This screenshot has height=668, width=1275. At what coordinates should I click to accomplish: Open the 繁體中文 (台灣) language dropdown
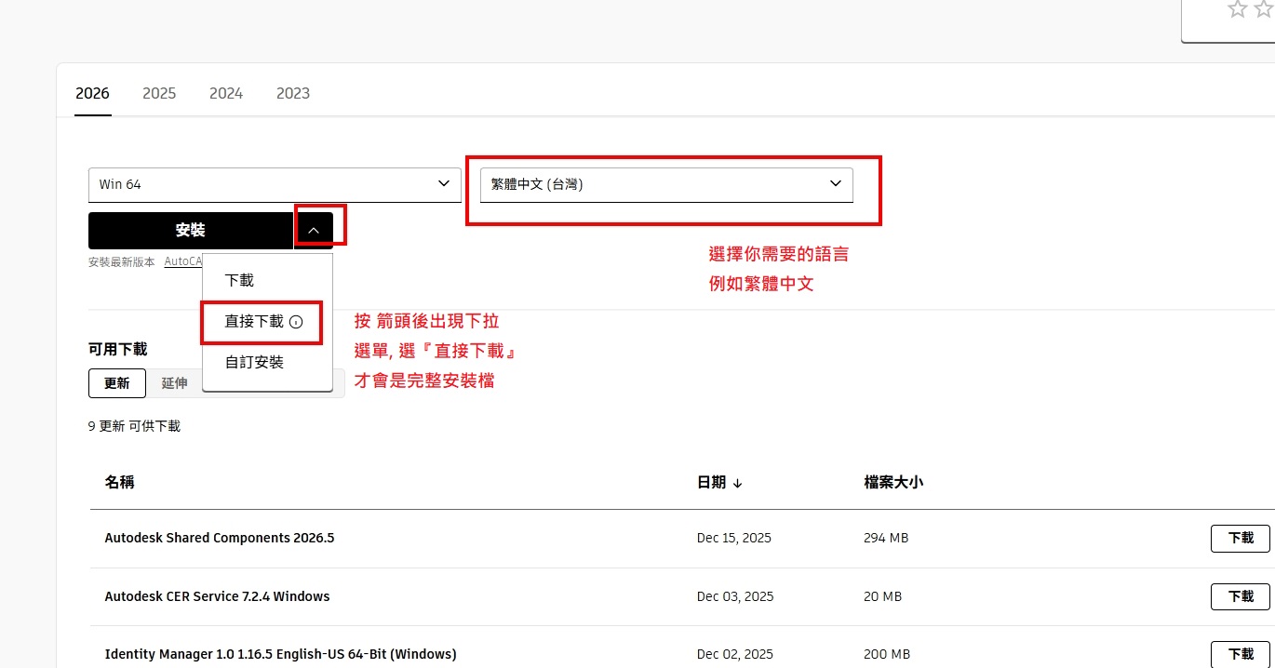point(666,184)
